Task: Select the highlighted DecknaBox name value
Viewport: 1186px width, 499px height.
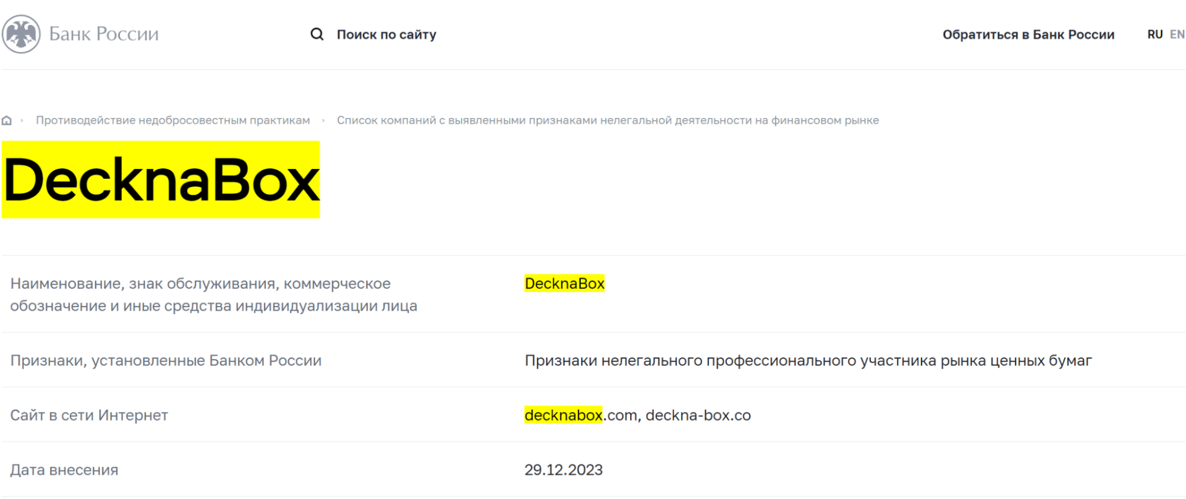Action: pyautogui.click(x=564, y=284)
